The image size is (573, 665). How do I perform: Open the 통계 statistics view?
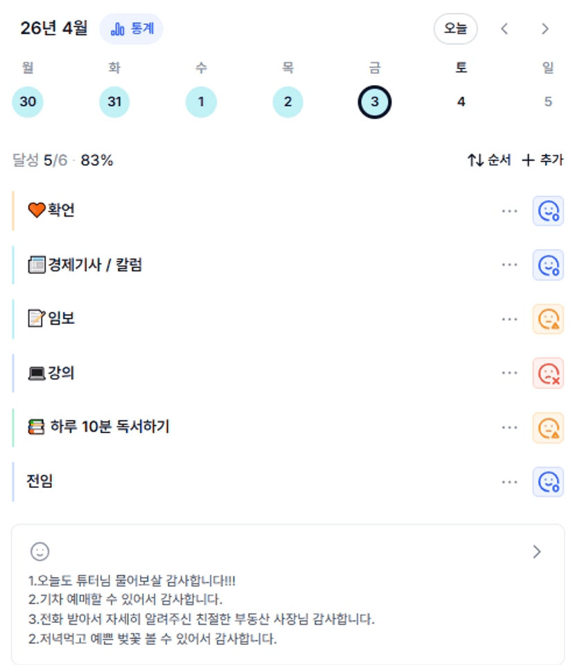pos(132,29)
